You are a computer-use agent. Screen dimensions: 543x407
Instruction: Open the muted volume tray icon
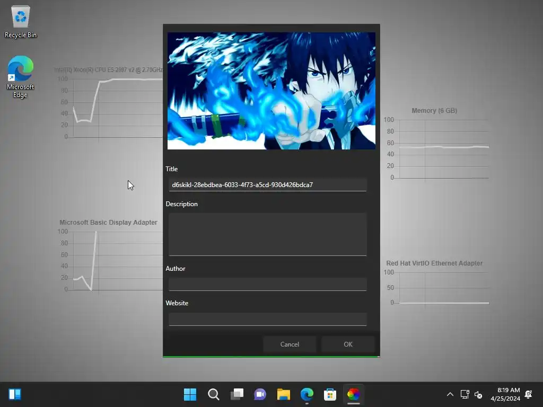pyautogui.click(x=478, y=394)
